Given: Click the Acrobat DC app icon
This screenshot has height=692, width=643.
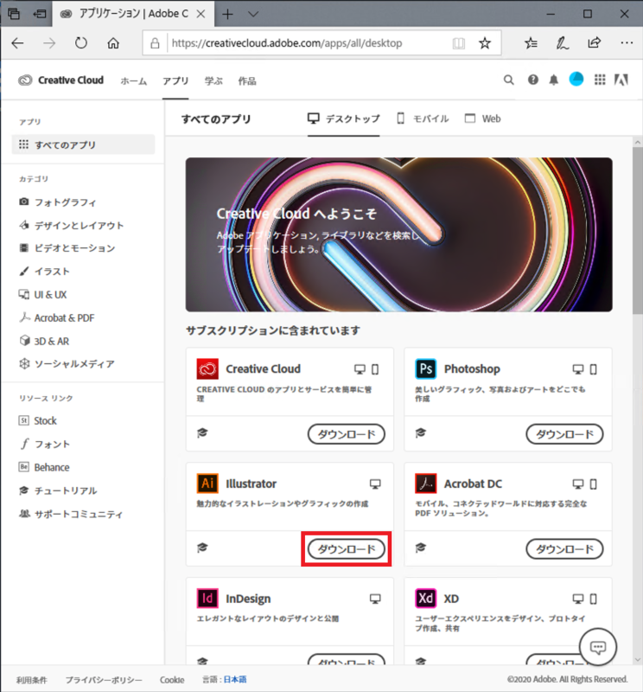Looking at the screenshot, I should click(425, 484).
